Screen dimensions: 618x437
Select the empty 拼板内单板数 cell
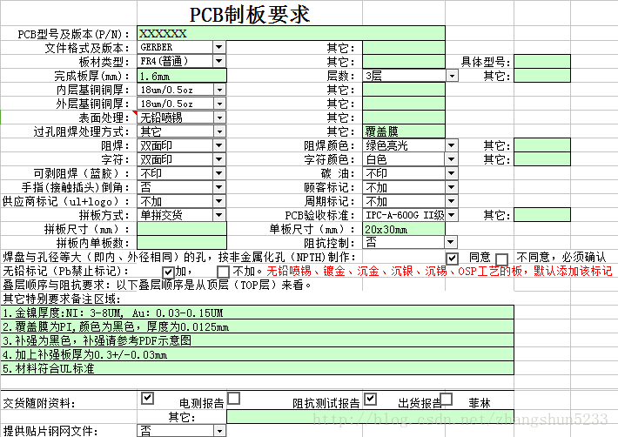pos(182,243)
